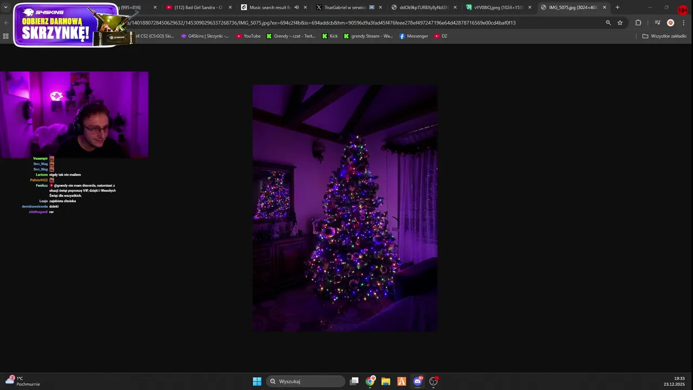Open the Windows Start menu
This screenshot has height=390, width=693.
click(x=257, y=381)
